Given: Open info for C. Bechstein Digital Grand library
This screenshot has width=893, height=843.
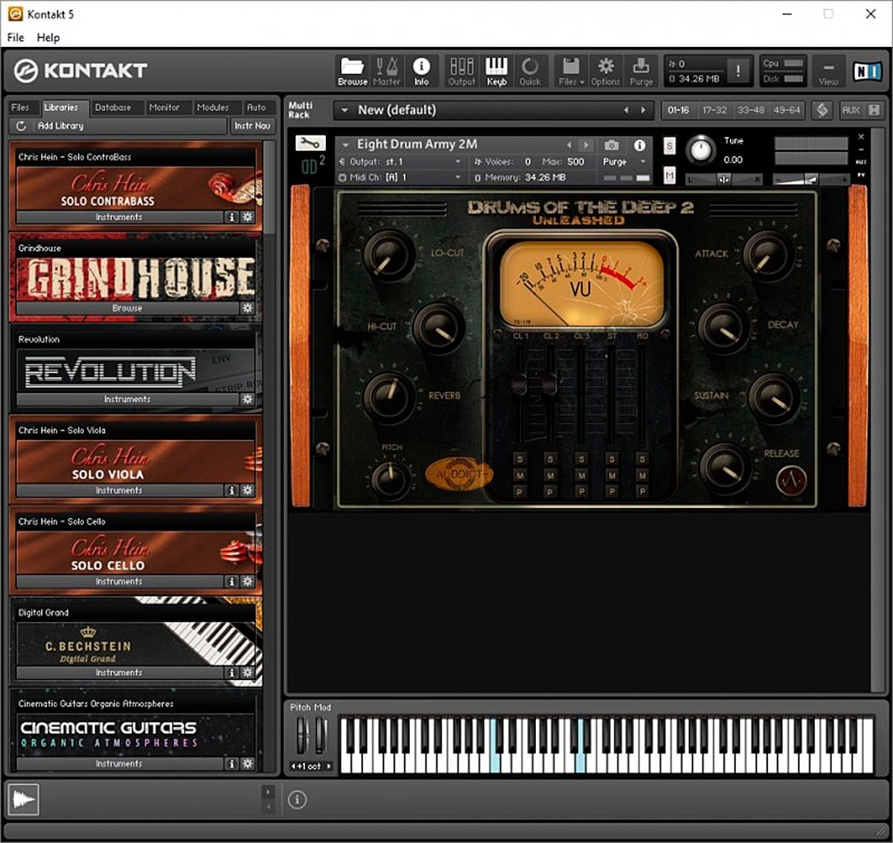Looking at the screenshot, I should (231, 673).
